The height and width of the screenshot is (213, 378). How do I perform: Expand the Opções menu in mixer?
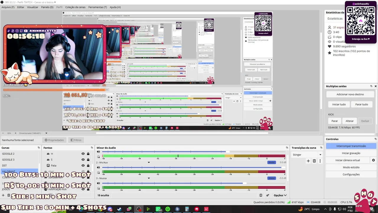pyautogui.click(x=280, y=195)
